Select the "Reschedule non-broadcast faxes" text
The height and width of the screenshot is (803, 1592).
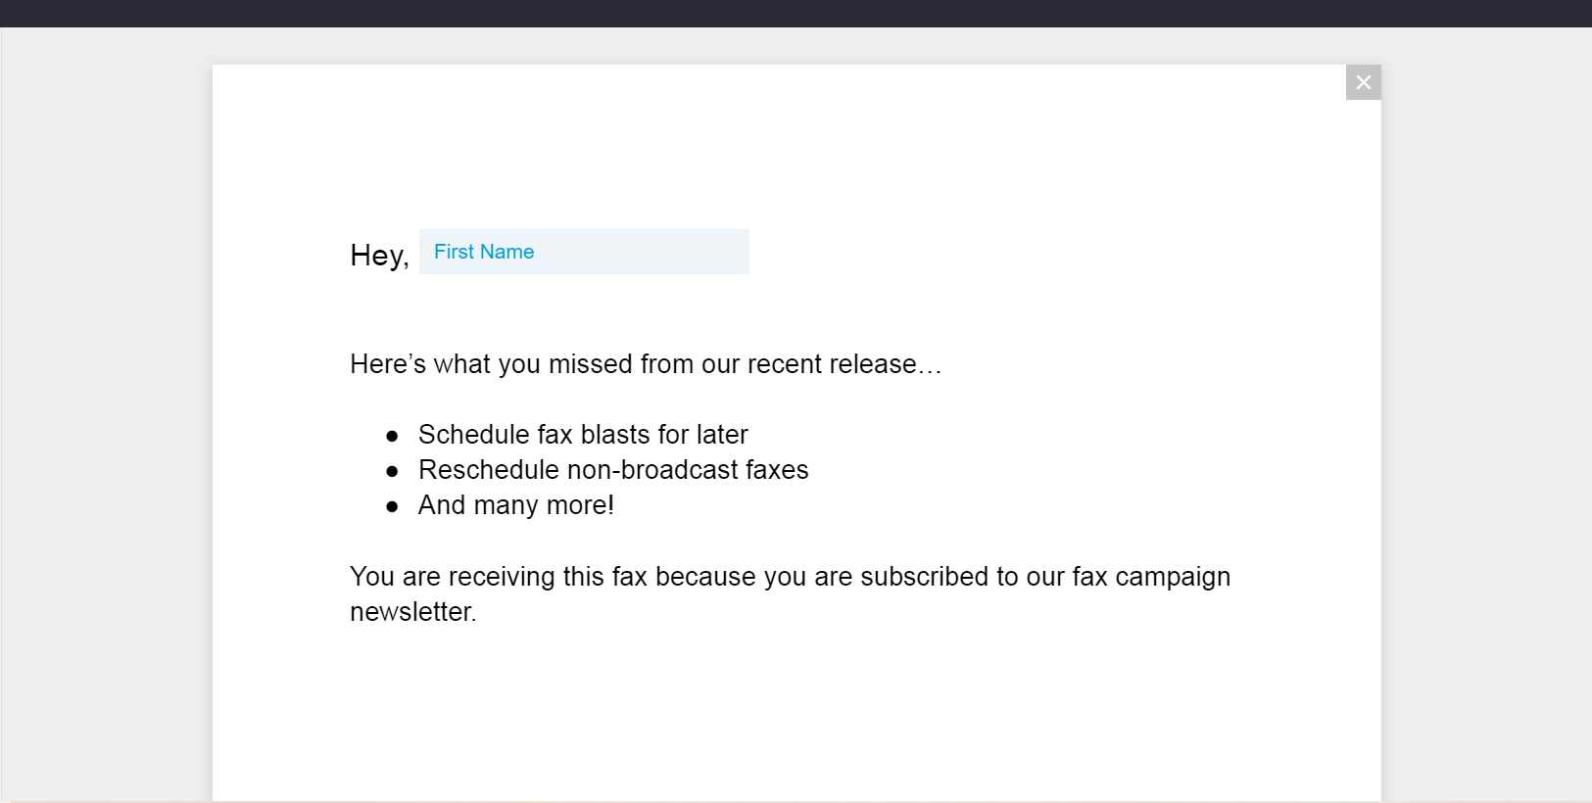613,470
